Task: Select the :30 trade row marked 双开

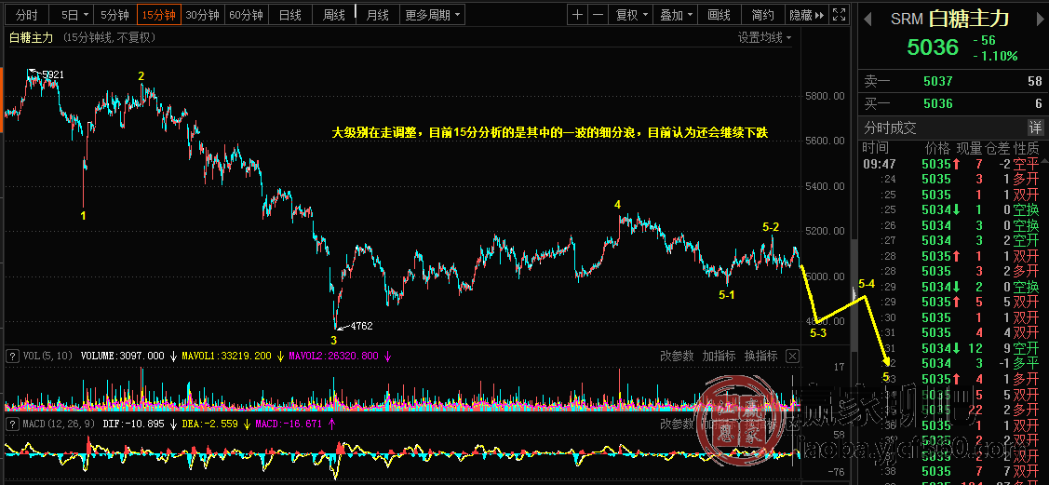Action: point(952,317)
